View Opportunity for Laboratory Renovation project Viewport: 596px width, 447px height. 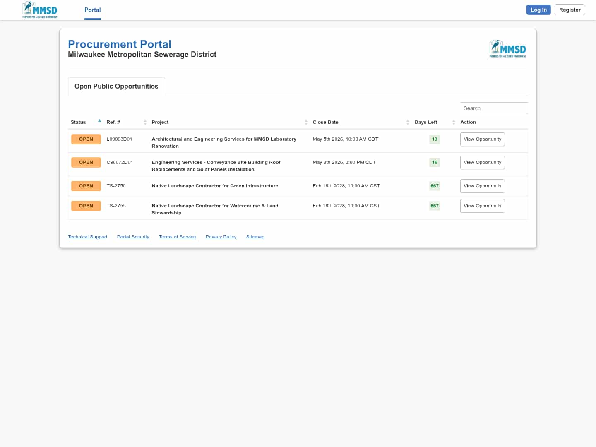482,139
